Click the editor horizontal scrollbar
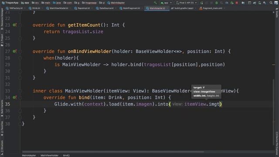The width and height of the screenshot is (279, 157). [x=113, y=152]
